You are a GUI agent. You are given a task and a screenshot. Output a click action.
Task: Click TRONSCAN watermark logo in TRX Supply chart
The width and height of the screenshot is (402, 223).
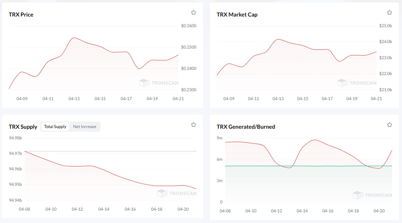(x=177, y=193)
